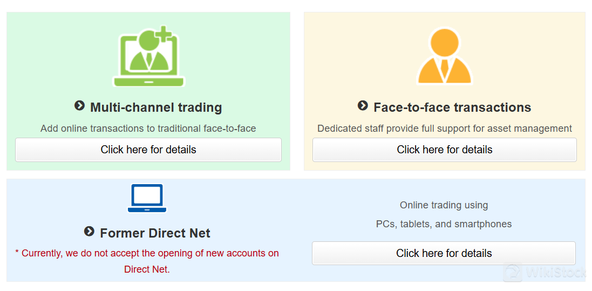This screenshot has width=592, height=291.
Task: Open the Face-to-face transactions heading link
Action: point(452,107)
